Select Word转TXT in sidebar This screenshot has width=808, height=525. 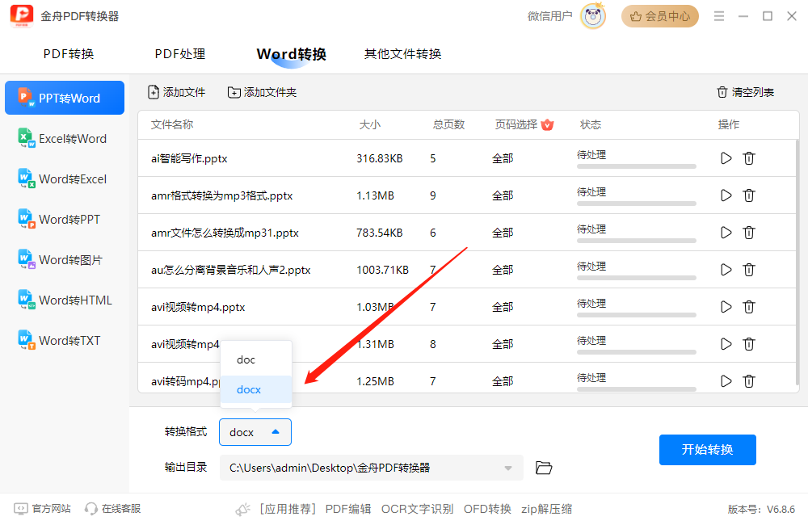(x=65, y=341)
